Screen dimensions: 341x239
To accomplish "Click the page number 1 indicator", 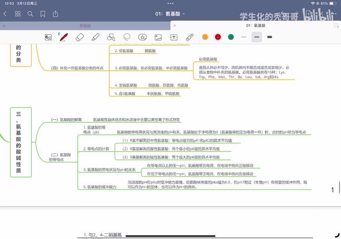I will click(x=332, y=190).
